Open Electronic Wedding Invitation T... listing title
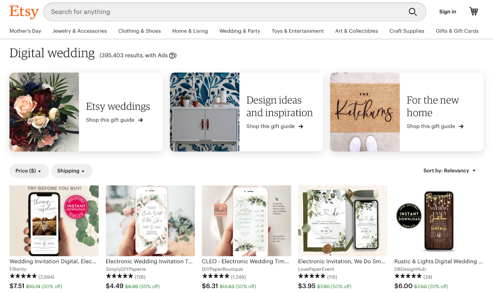Screen dimensions: 493x293 tap(149, 261)
